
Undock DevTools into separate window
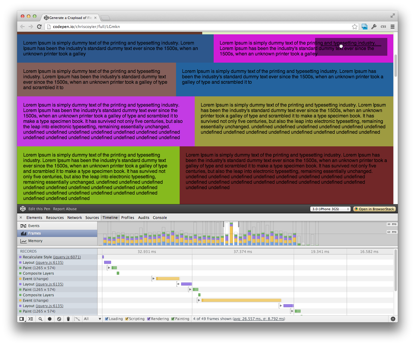coord(22,319)
